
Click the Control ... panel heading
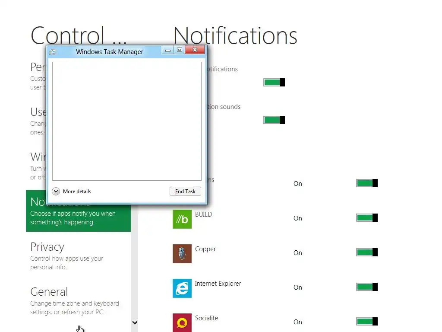coord(79,35)
